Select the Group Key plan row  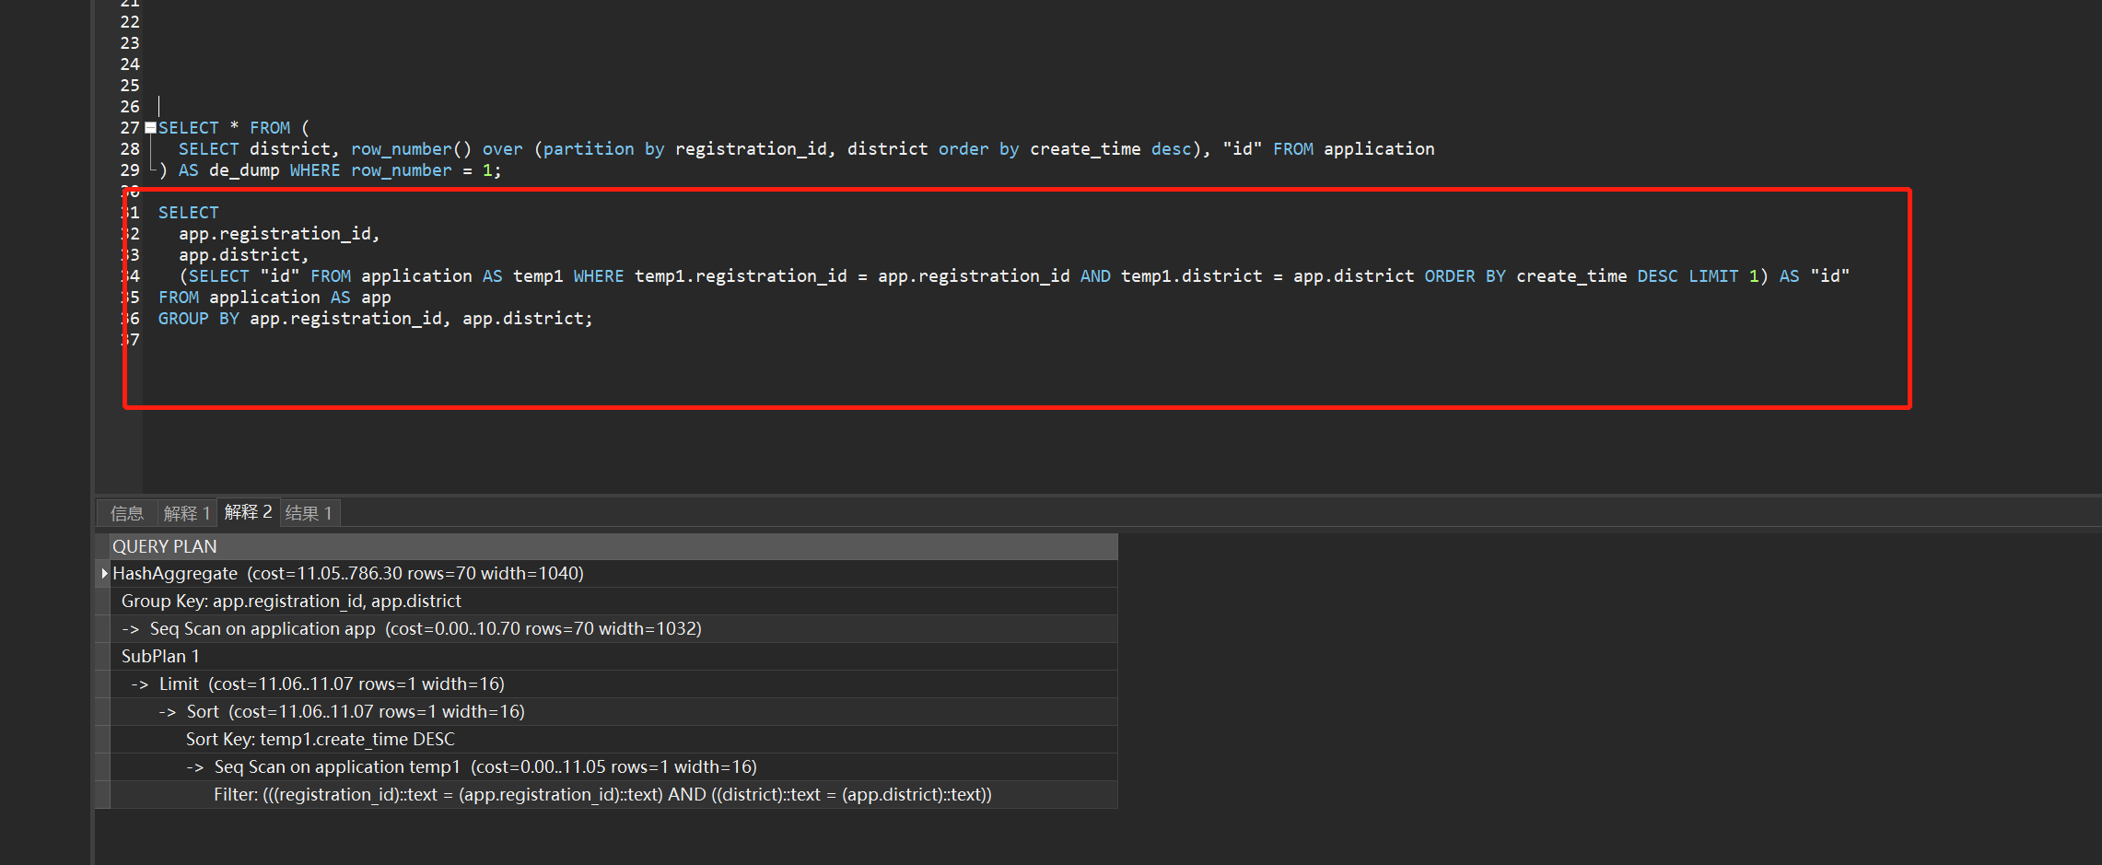613,601
